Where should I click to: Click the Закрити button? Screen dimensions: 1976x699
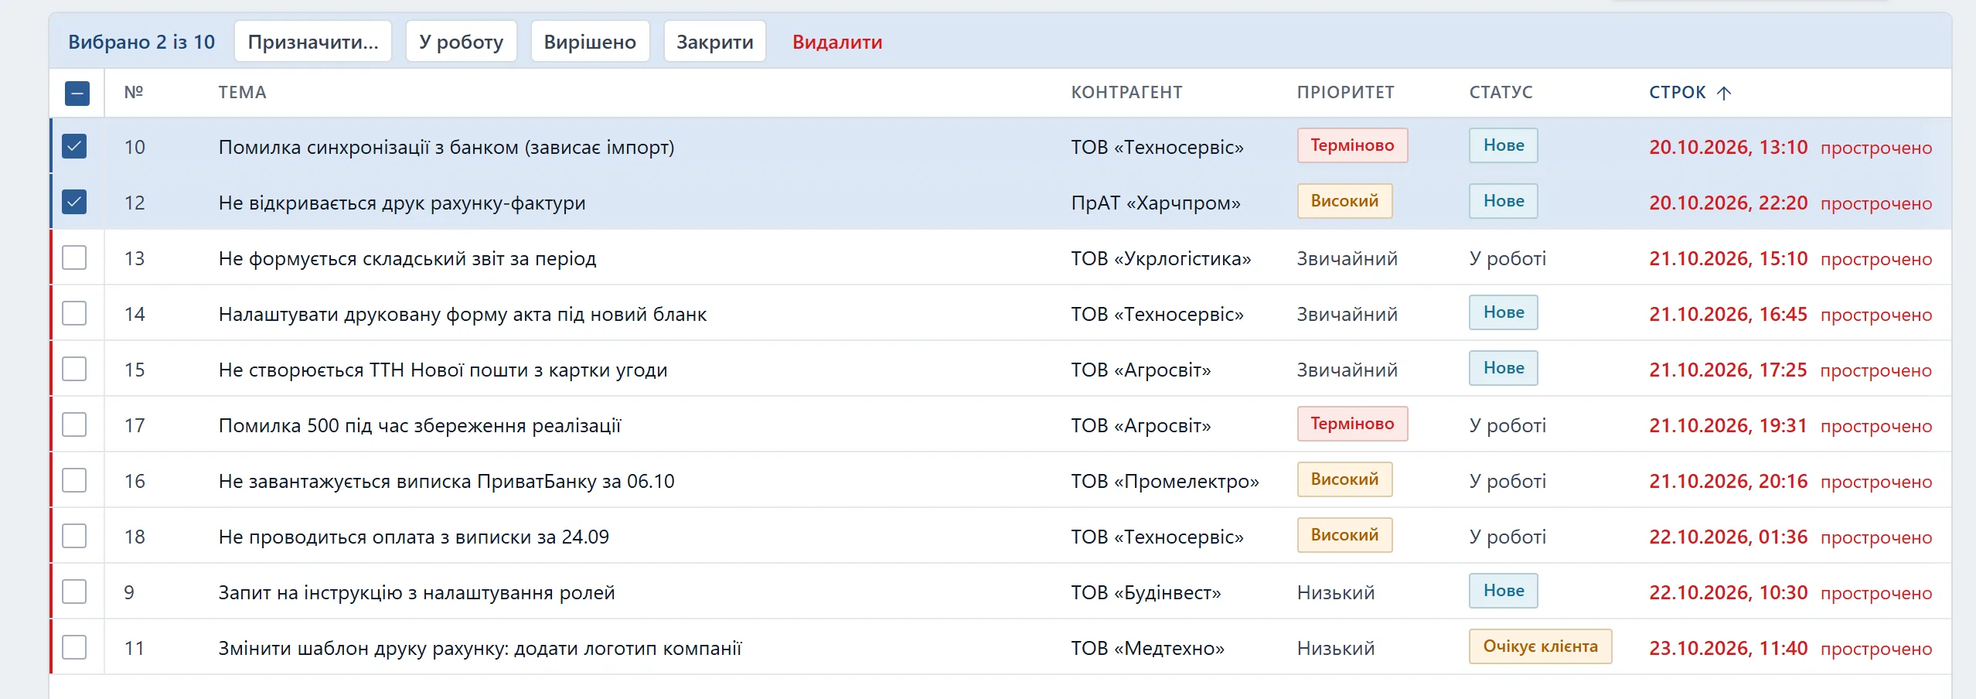[x=715, y=42]
